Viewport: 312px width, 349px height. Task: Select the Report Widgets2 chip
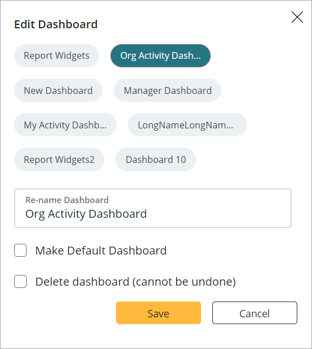(59, 160)
